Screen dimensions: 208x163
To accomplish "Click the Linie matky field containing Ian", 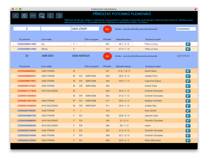I will click(56, 44).
